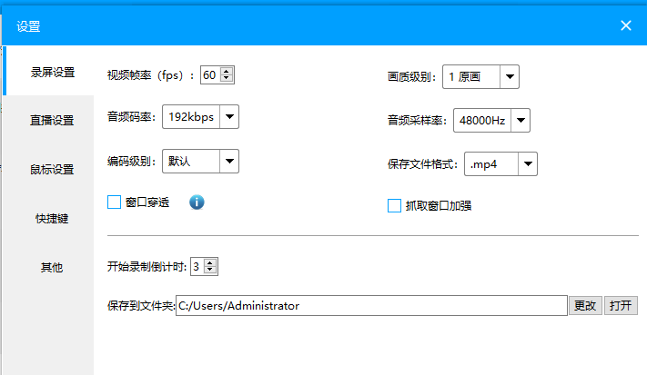Open the 音频码率 192kbps dropdown
Image resolution: width=647 pixels, height=375 pixels.
tap(200, 117)
